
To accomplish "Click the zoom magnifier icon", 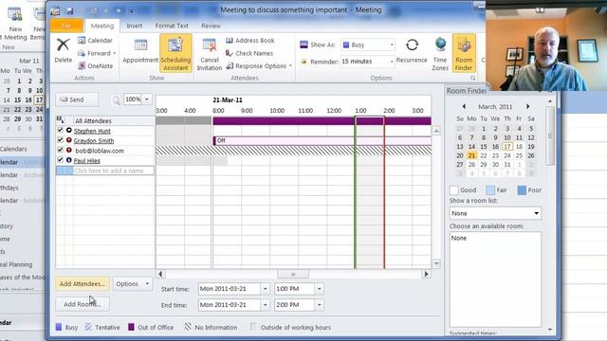I will tap(116, 100).
